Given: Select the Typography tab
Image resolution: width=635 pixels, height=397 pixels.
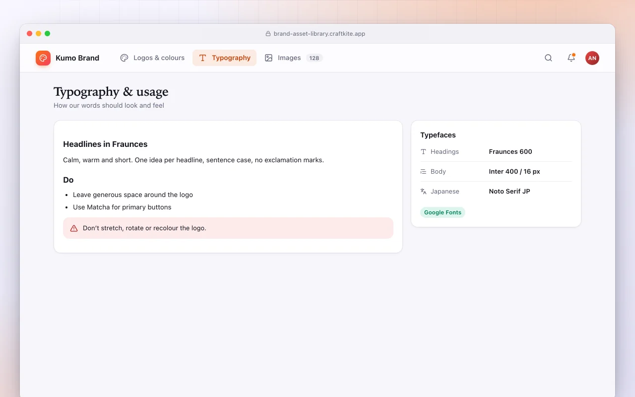Looking at the screenshot, I should coord(225,58).
